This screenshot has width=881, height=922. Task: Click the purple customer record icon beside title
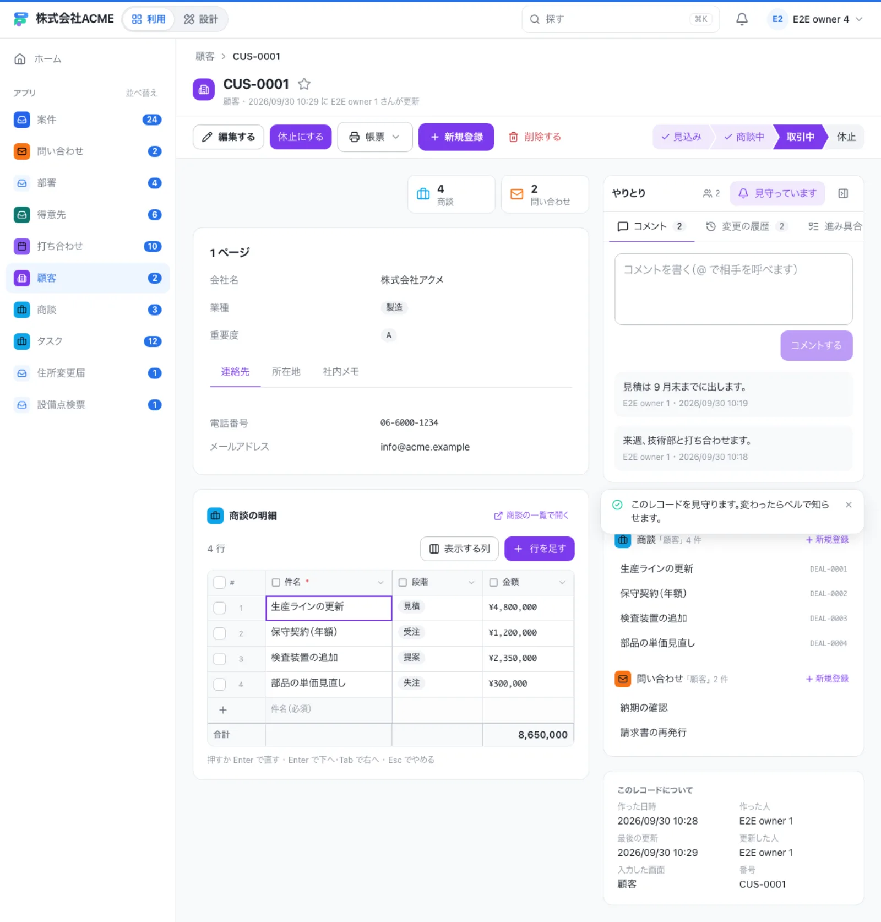204,90
